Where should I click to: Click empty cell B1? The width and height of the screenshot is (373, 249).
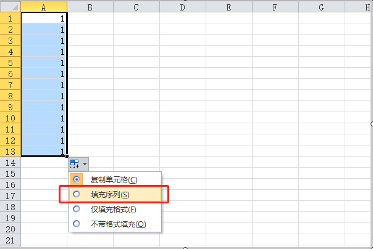[x=90, y=18]
